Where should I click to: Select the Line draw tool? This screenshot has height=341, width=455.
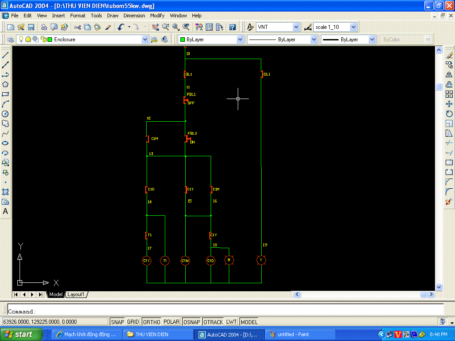click(6, 55)
